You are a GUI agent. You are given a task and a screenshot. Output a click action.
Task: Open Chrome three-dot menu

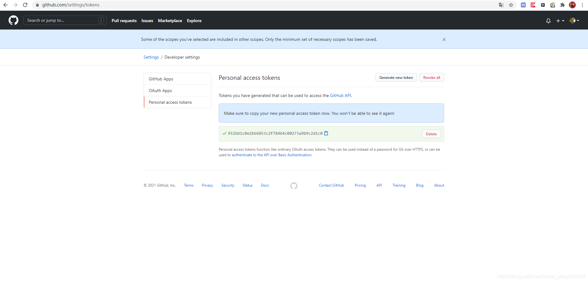tap(582, 5)
